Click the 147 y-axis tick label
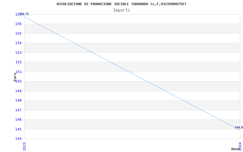Image resolution: width=243 pixels, height=152 pixels. (18, 110)
